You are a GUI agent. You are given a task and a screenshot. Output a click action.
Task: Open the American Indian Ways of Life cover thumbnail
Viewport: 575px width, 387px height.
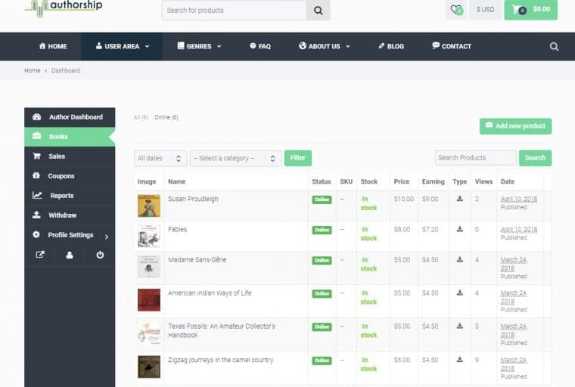click(149, 300)
